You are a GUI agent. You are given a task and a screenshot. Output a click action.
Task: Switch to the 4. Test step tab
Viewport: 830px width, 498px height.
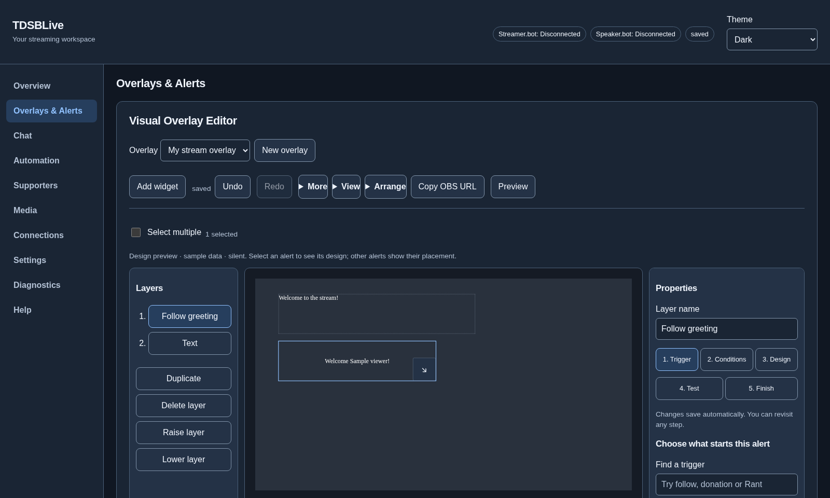pos(689,389)
